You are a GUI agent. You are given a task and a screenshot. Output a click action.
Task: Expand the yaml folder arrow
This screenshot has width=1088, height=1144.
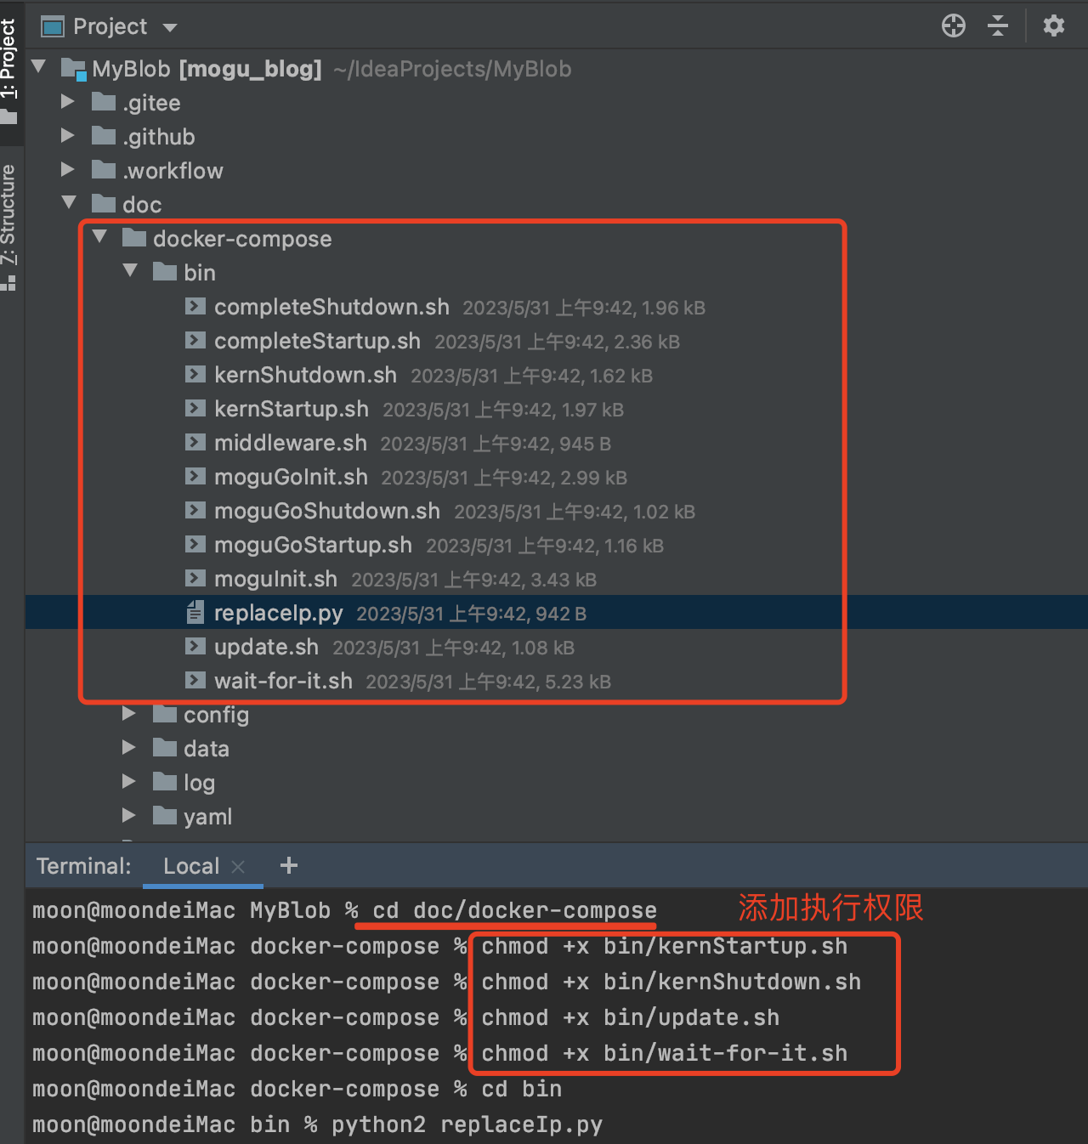[x=129, y=816]
